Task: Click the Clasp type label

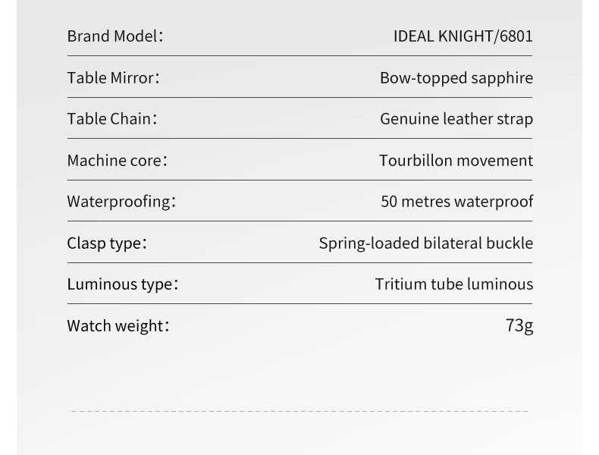Action: click(x=107, y=243)
